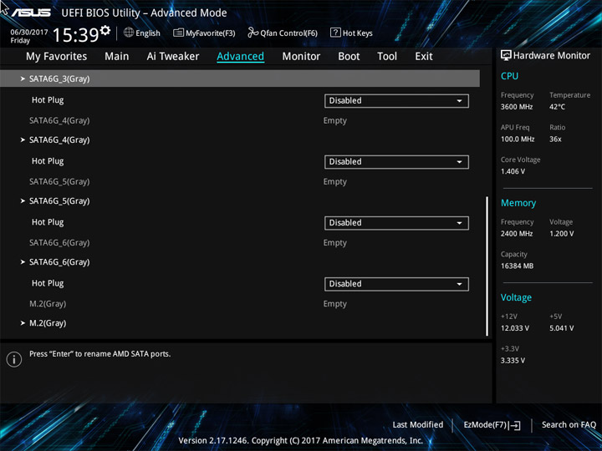Open Hot Plug dropdown under SATA6G_5
This screenshot has width=602, height=451.
(396, 223)
